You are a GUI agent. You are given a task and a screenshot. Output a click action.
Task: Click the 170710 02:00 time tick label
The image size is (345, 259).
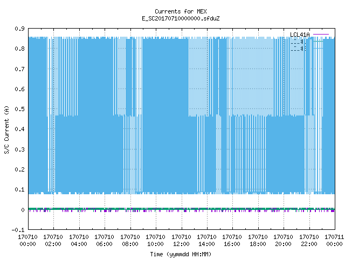pyautogui.click(x=53, y=241)
